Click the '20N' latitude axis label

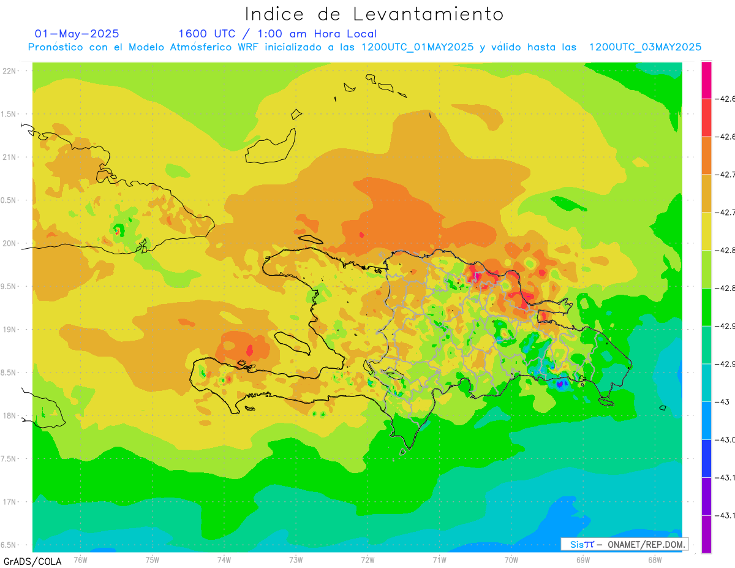coord(9,243)
